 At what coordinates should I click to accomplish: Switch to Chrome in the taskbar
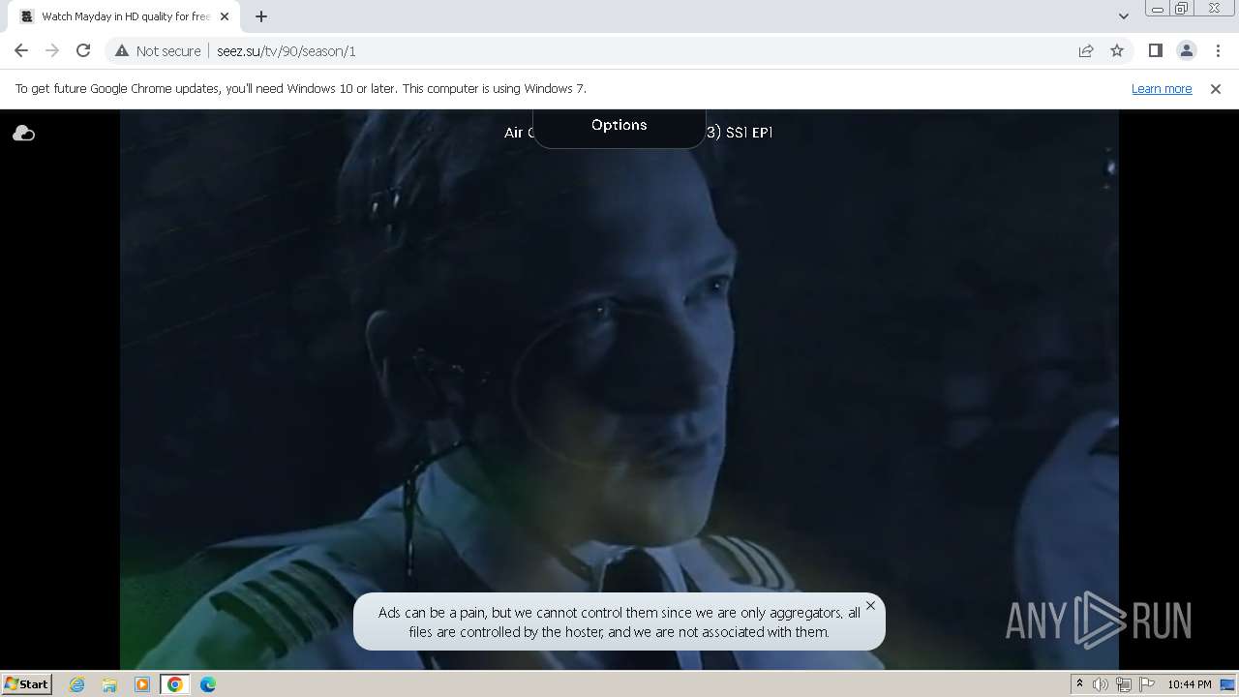coord(174,684)
